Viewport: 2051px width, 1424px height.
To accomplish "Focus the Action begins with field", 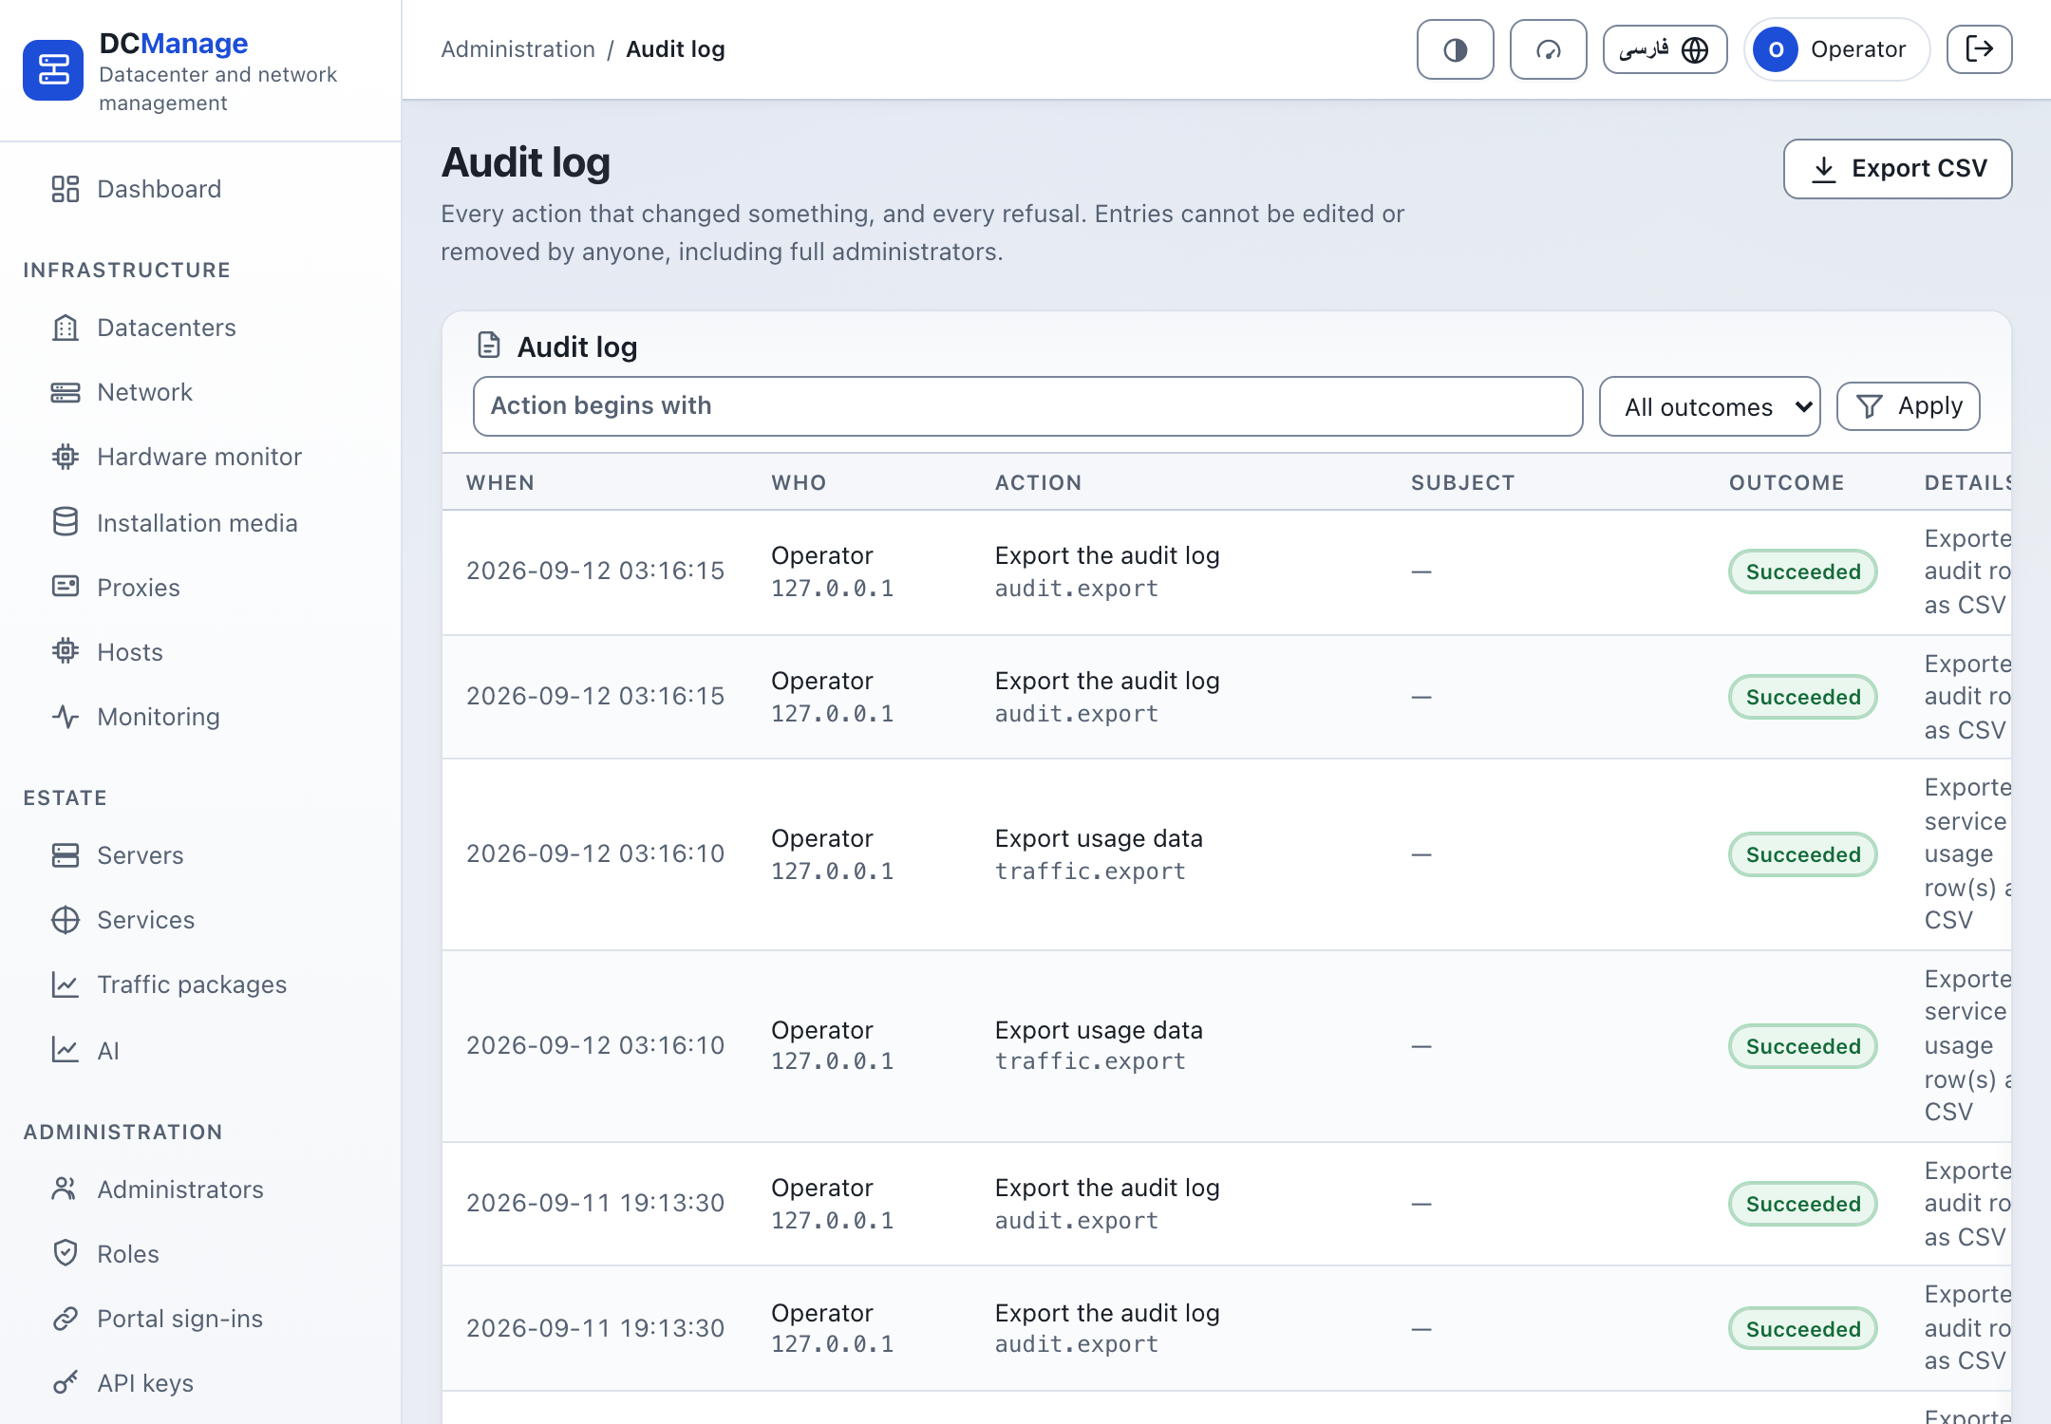I will pos(1027,406).
